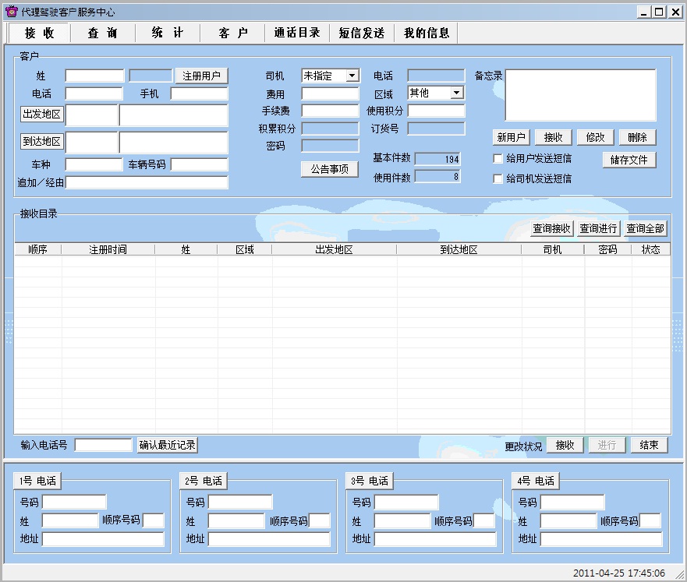
Task: Open the 通话目录 tab
Action: click(x=297, y=33)
